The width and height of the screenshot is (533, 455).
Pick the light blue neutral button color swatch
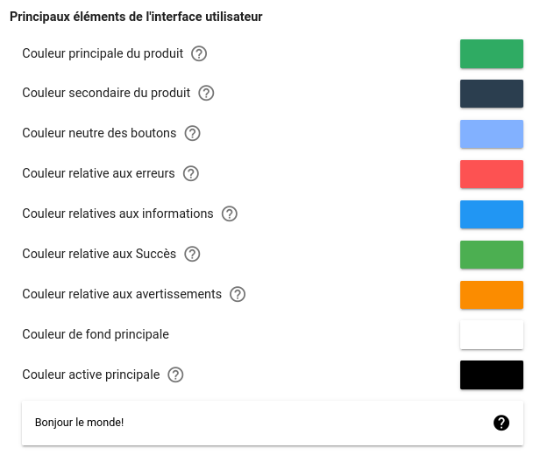(492, 134)
